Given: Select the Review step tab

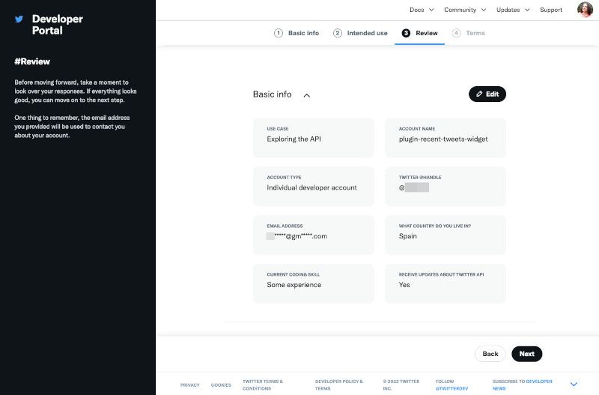Looking at the screenshot, I should (x=419, y=33).
